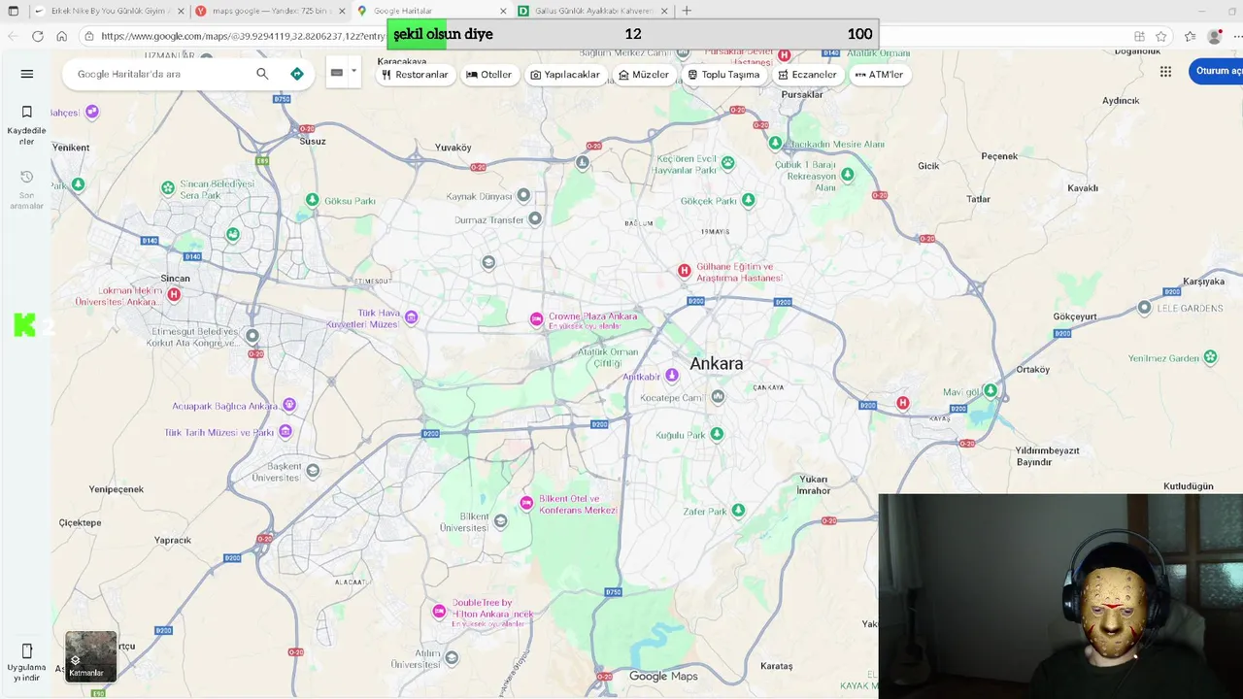Select the Gökçek Parkı marker
The height and width of the screenshot is (699, 1243).
(748, 200)
